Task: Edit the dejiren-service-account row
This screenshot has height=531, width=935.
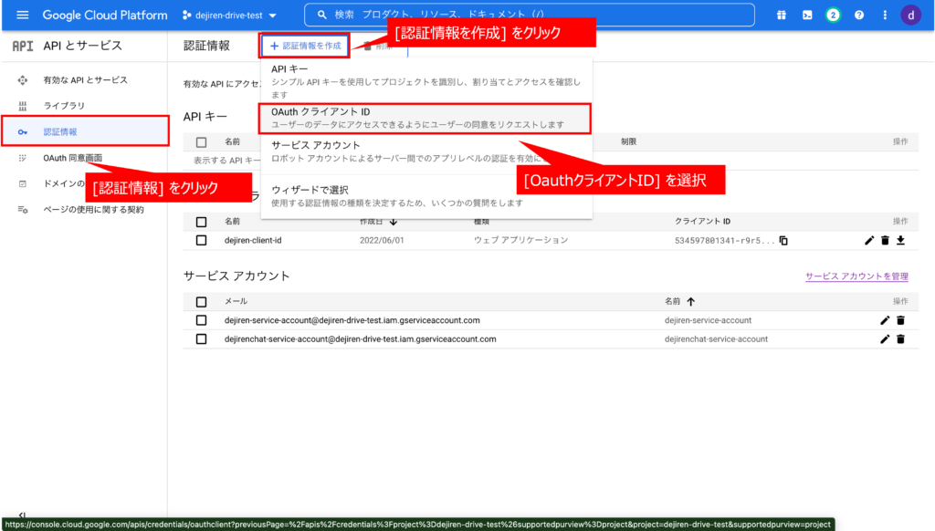Action: tap(885, 320)
